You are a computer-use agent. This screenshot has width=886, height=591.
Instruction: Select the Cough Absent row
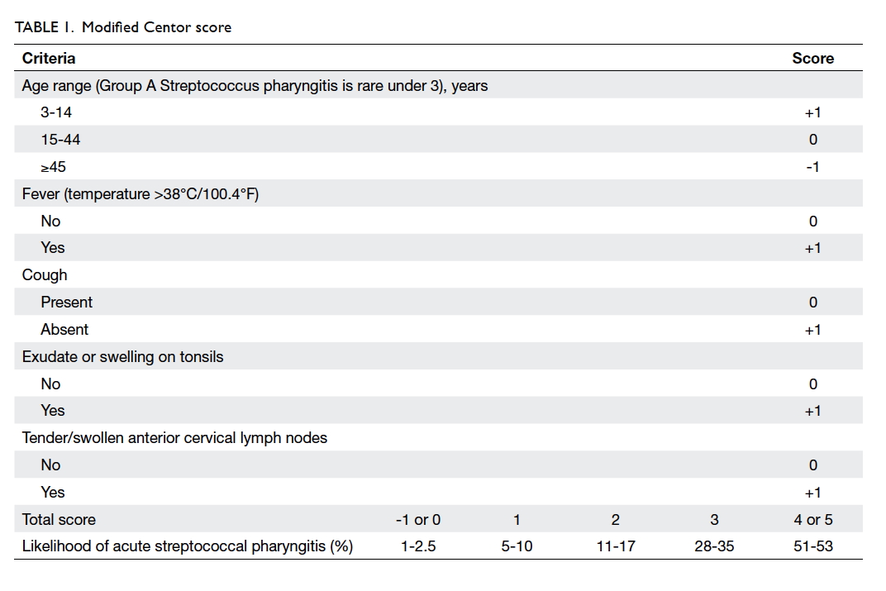pyautogui.click(x=439, y=330)
